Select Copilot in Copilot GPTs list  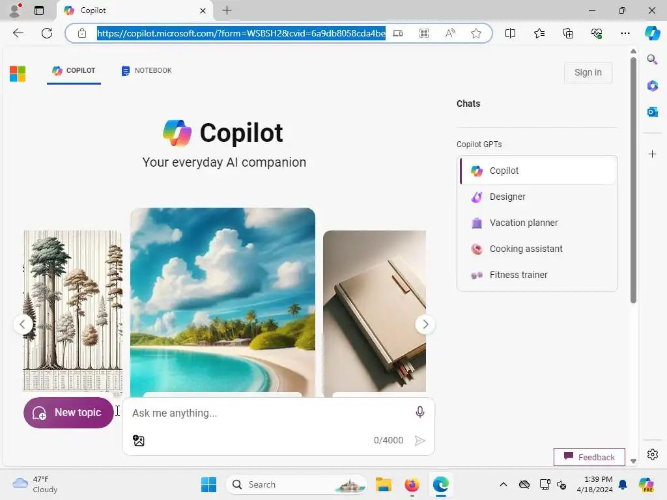[539, 171]
